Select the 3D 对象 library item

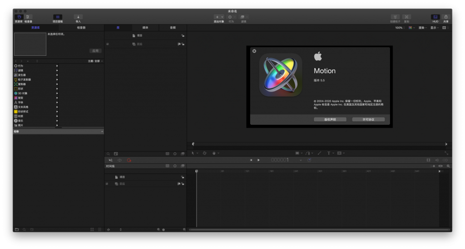pos(35,93)
